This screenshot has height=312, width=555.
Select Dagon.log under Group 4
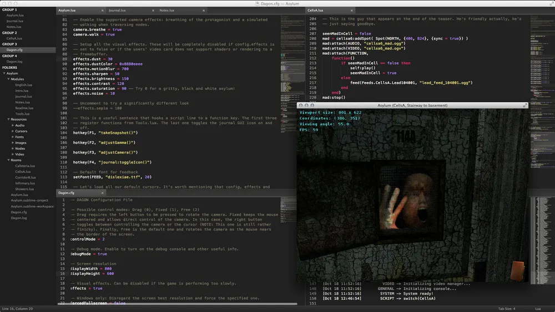(x=14, y=62)
